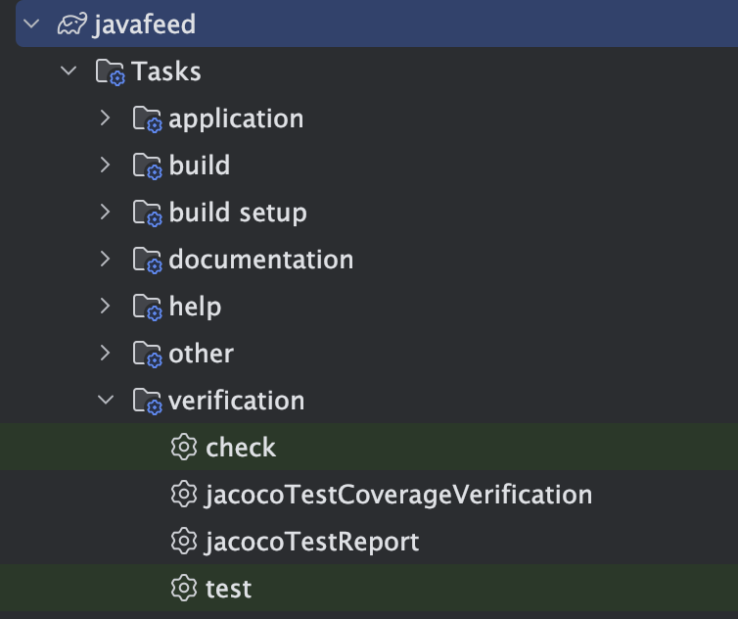Click the application folder icon
This screenshot has height=619, width=738.
click(x=146, y=119)
